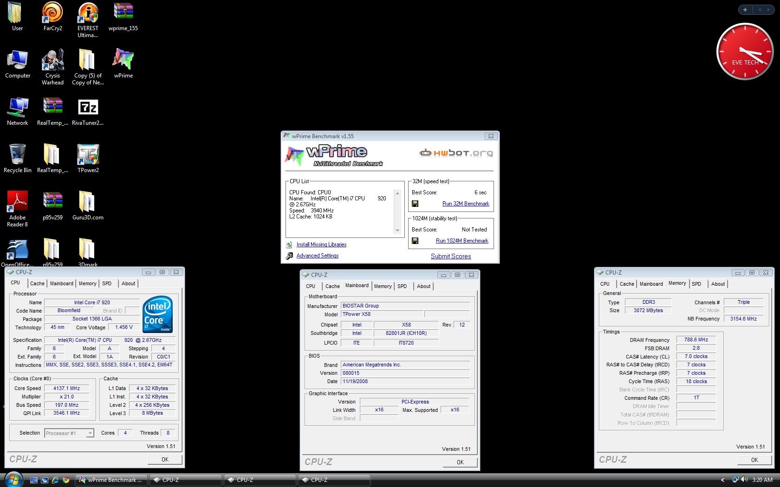Expand hidden system tray icons arrow

click(722, 480)
